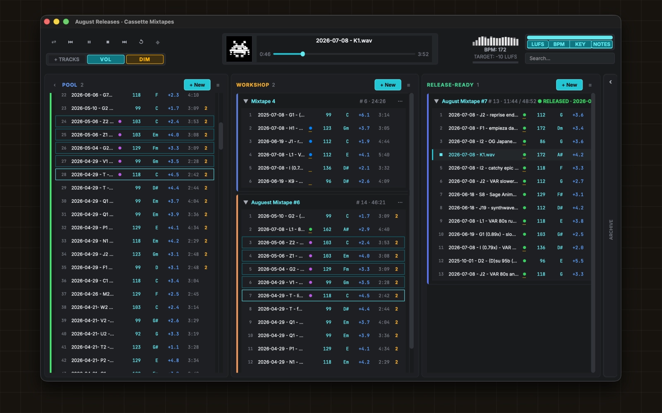Click the gray bar under TARGET label

(x=496, y=63)
